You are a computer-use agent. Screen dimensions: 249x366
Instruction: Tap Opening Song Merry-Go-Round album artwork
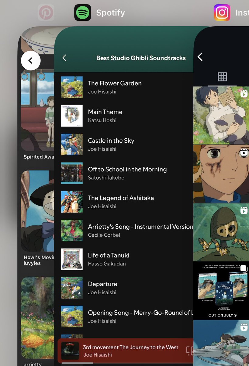[x=72, y=316]
